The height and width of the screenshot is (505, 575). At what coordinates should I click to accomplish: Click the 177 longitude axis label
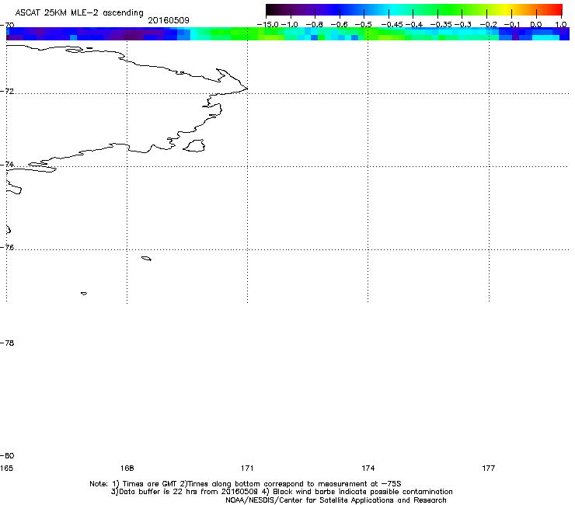(489, 468)
